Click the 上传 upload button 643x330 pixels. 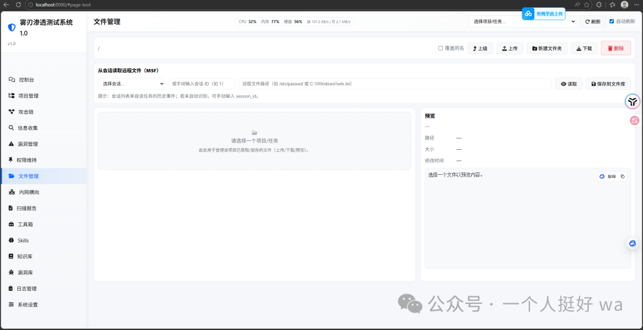tap(510, 48)
